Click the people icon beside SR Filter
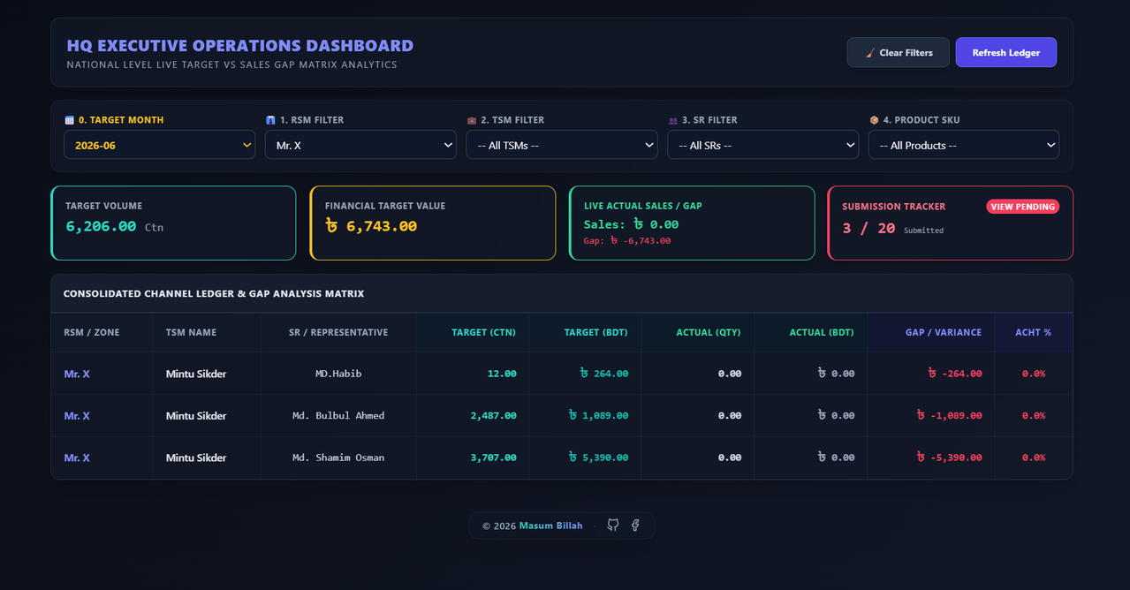This screenshot has height=590, width=1130. pos(673,120)
